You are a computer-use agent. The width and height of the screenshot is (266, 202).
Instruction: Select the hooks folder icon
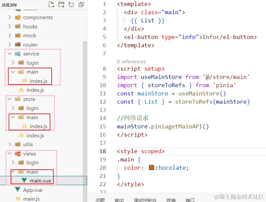18,26
